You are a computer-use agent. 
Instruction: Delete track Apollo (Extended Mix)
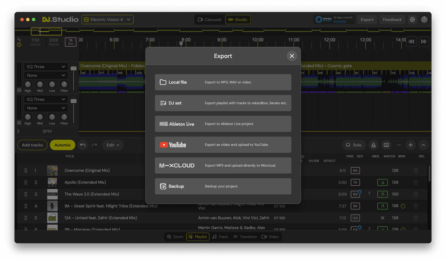(416, 182)
